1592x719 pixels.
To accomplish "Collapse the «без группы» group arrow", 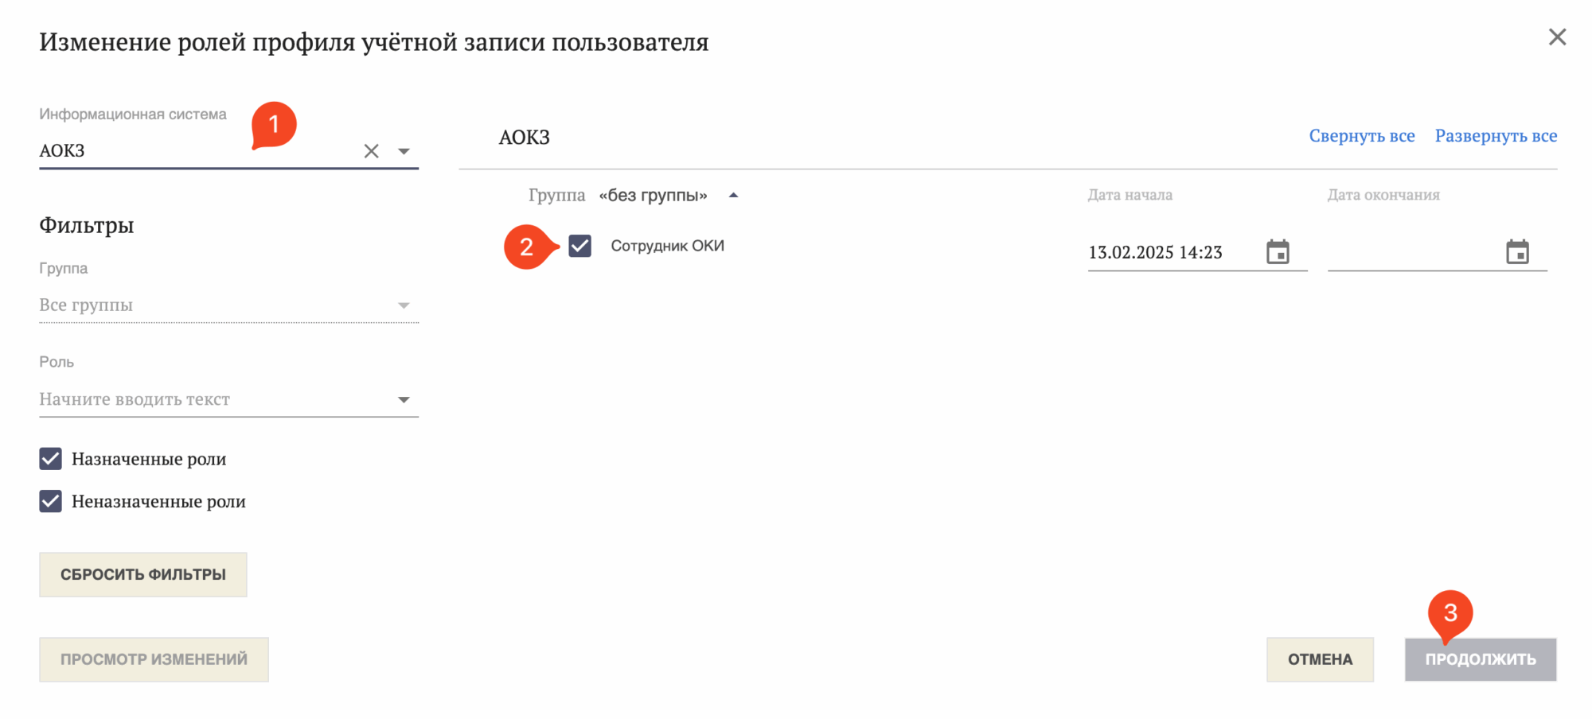I will coord(733,195).
